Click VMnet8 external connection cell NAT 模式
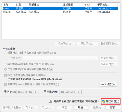The image size is (122, 112). click(x=34, y=12)
